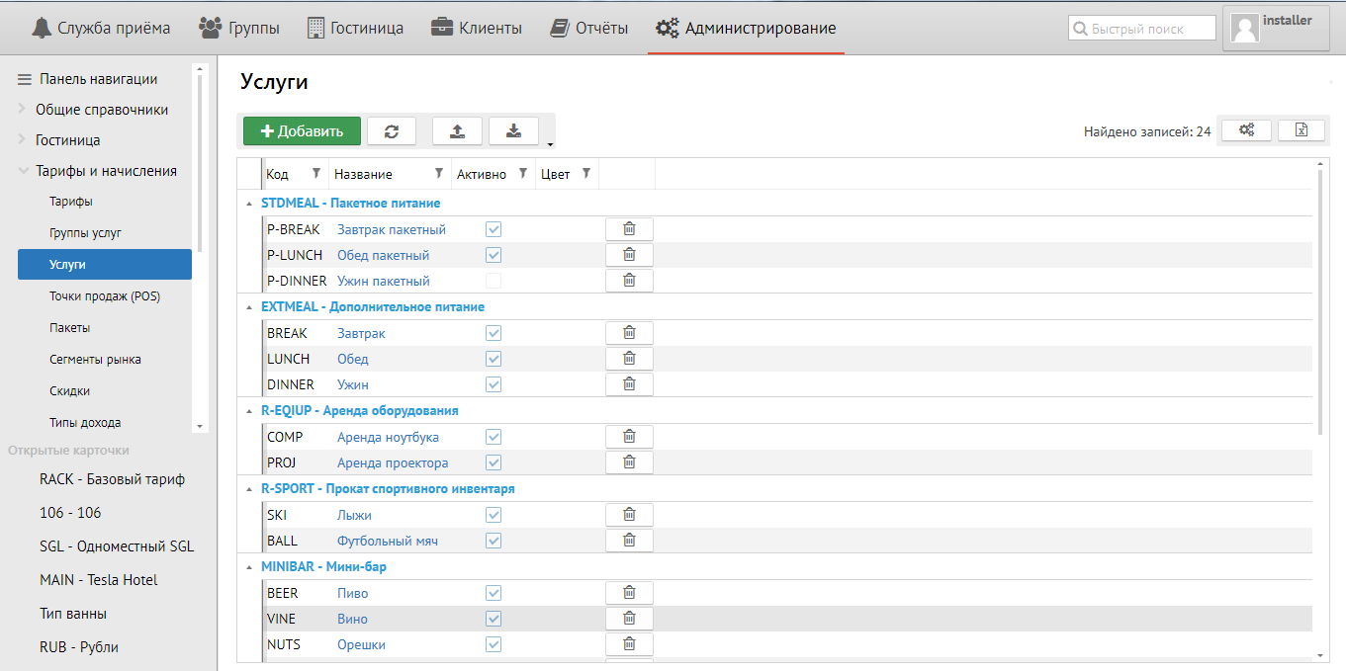The width and height of the screenshot is (1346, 671).
Task: Click the upload icon button
Action: (457, 131)
